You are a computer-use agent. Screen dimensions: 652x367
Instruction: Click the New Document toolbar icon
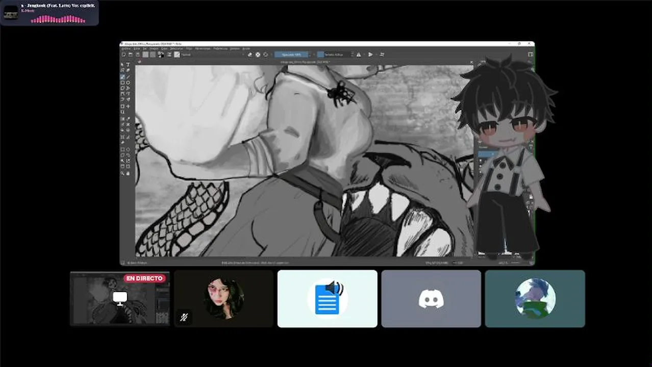click(x=123, y=55)
